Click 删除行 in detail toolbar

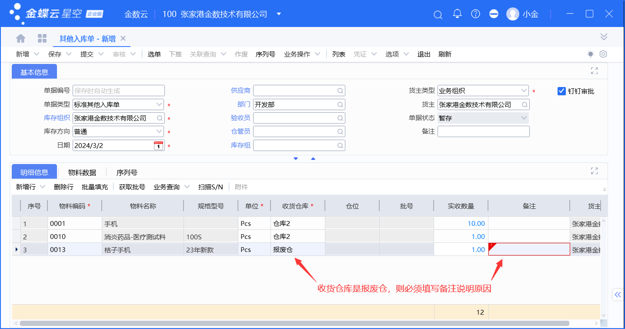tap(64, 187)
